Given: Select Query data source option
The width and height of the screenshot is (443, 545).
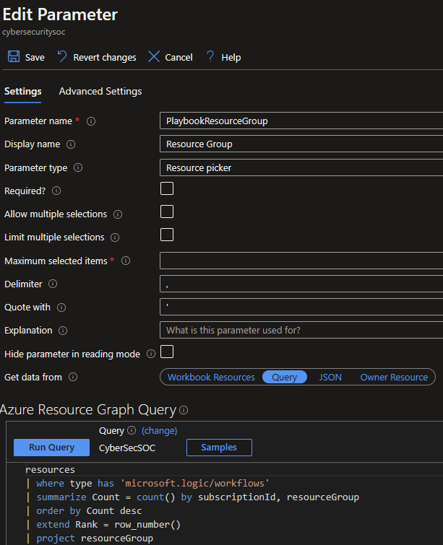Looking at the screenshot, I should coord(285,377).
